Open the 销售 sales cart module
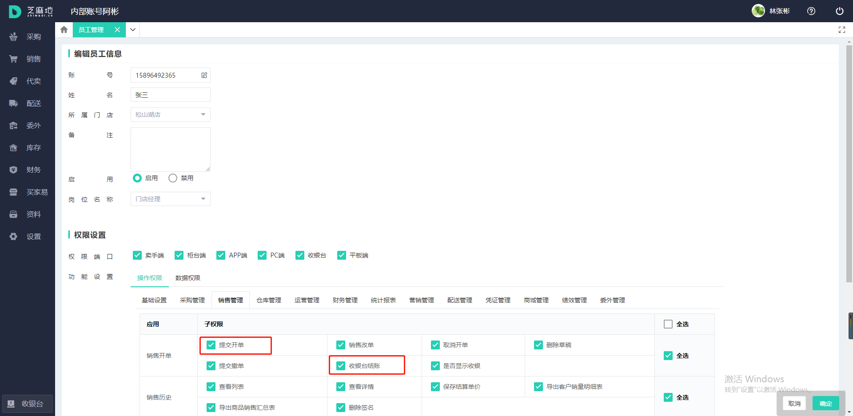This screenshot has width=853, height=416. tap(27, 59)
